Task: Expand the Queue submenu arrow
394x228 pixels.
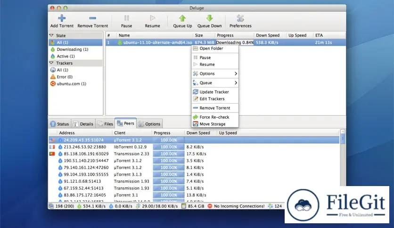Action: click(236, 82)
